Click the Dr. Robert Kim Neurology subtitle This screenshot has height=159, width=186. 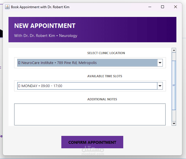pos(46,36)
